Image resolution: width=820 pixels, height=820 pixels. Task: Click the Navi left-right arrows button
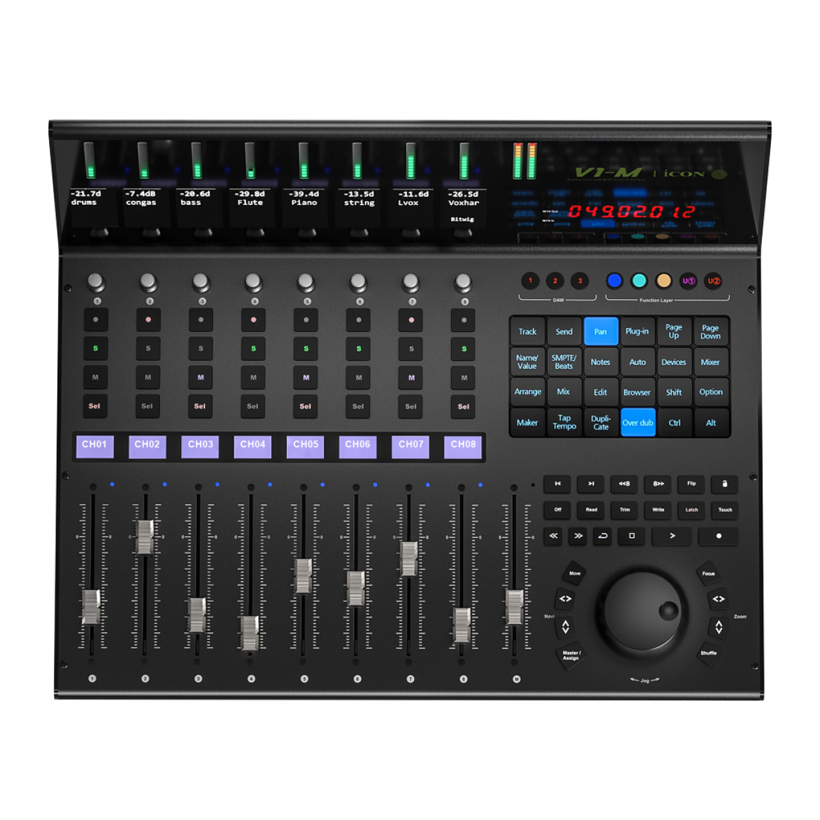click(x=565, y=599)
